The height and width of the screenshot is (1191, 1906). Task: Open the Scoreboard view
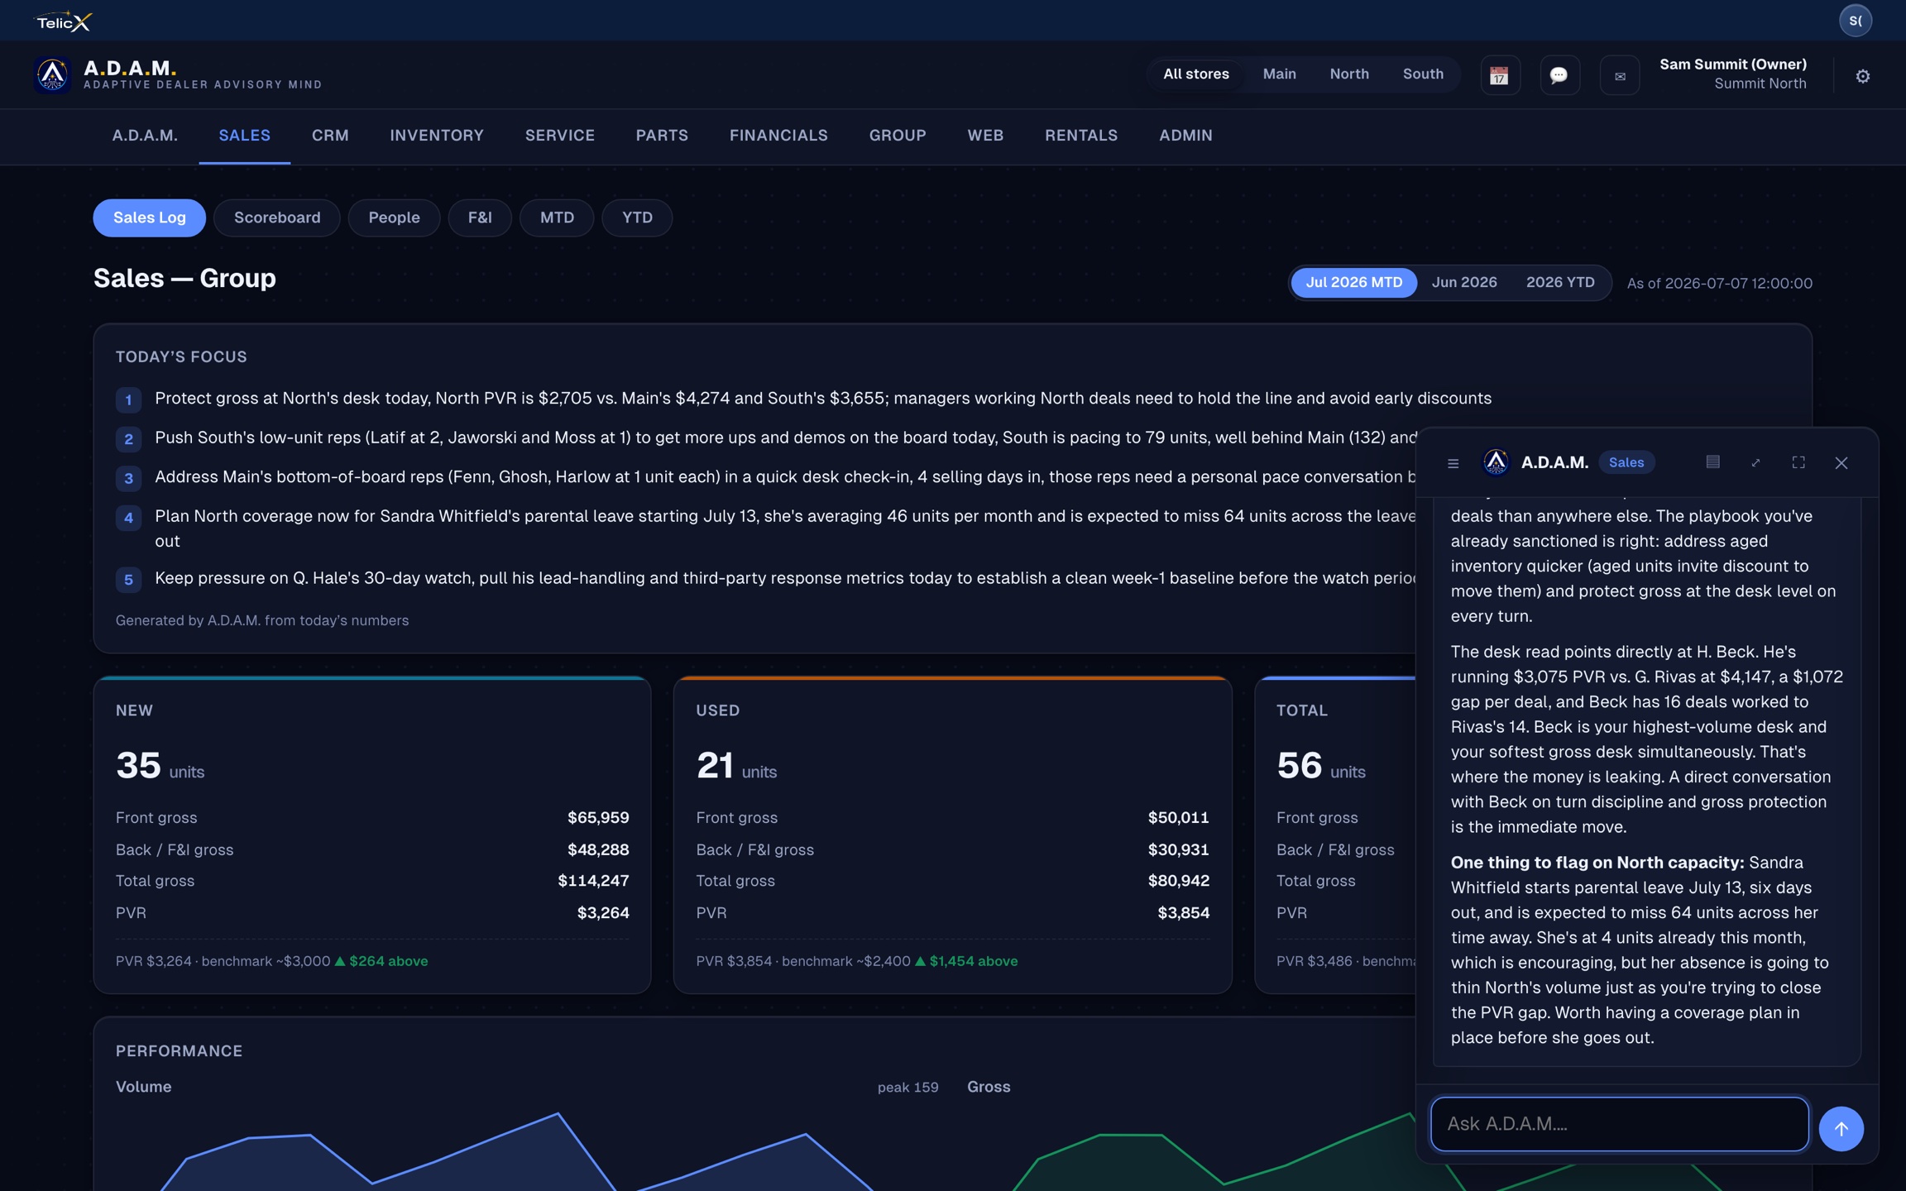pyautogui.click(x=277, y=218)
